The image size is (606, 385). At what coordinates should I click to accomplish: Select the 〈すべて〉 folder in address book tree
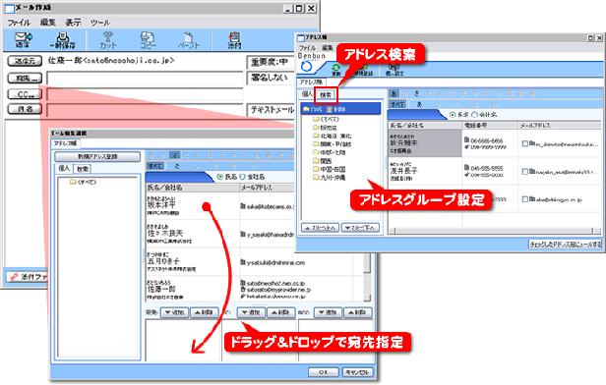click(326, 119)
